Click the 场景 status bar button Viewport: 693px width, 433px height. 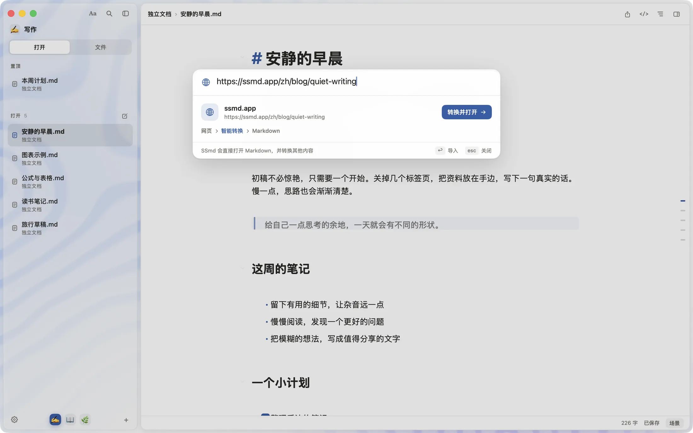(x=674, y=423)
